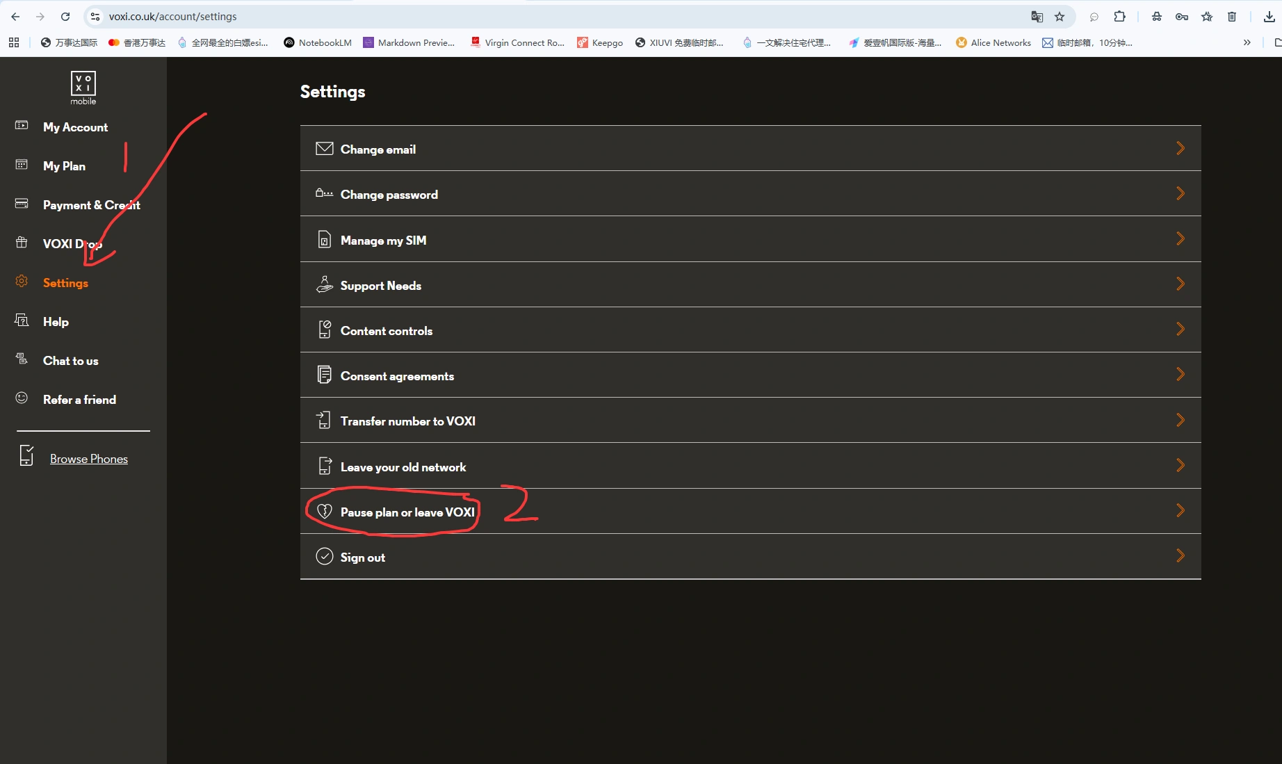Screen dimensions: 1282x764
Task: Click the gift icon beside VOXI Drop
Action: pyautogui.click(x=22, y=243)
